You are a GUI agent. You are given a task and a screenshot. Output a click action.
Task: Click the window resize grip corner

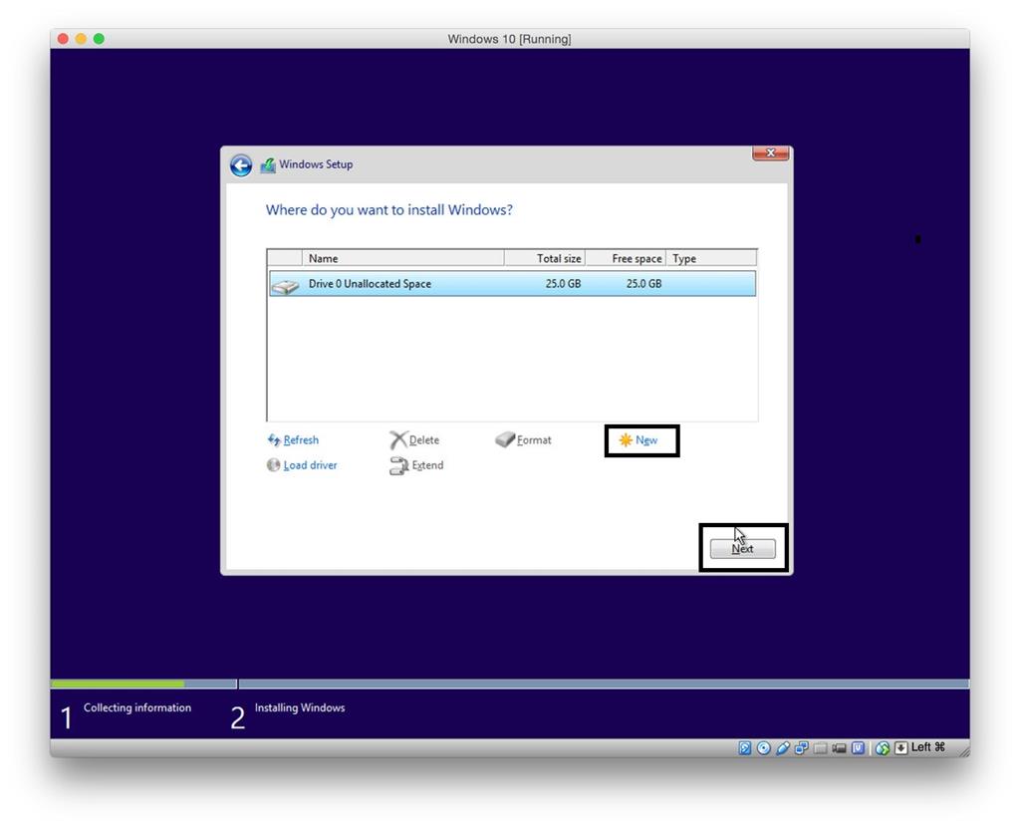(x=964, y=751)
